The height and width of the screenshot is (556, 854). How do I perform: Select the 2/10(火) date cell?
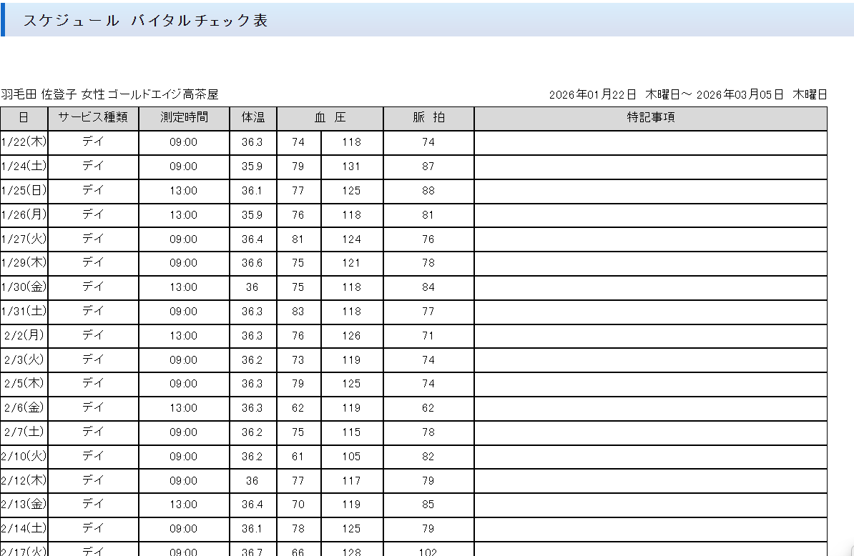pos(24,457)
